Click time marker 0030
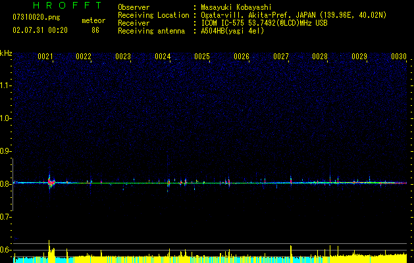 (399, 57)
